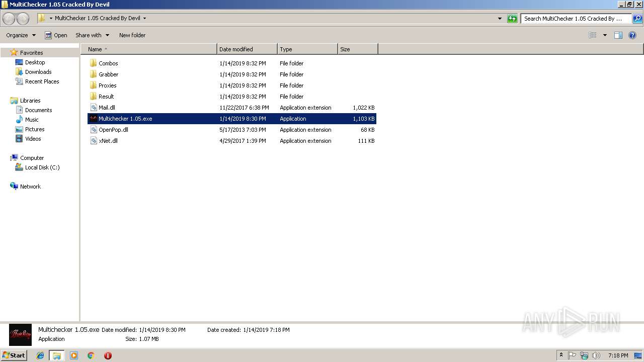Launch Windows Media Player from taskbar
The width and height of the screenshot is (644, 362).
(x=74, y=355)
